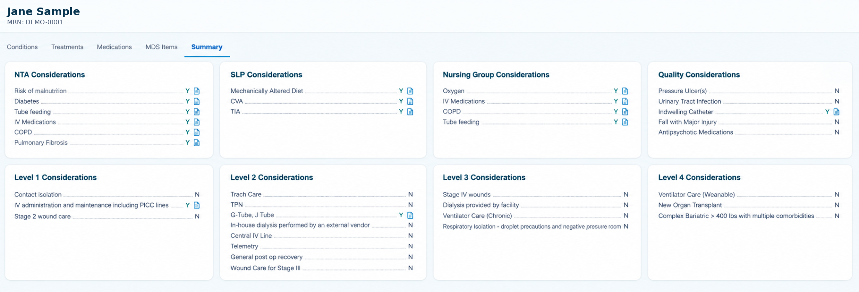Click the Fall with Major Injury label
Viewport: 859px width, 292px height.
tap(687, 122)
